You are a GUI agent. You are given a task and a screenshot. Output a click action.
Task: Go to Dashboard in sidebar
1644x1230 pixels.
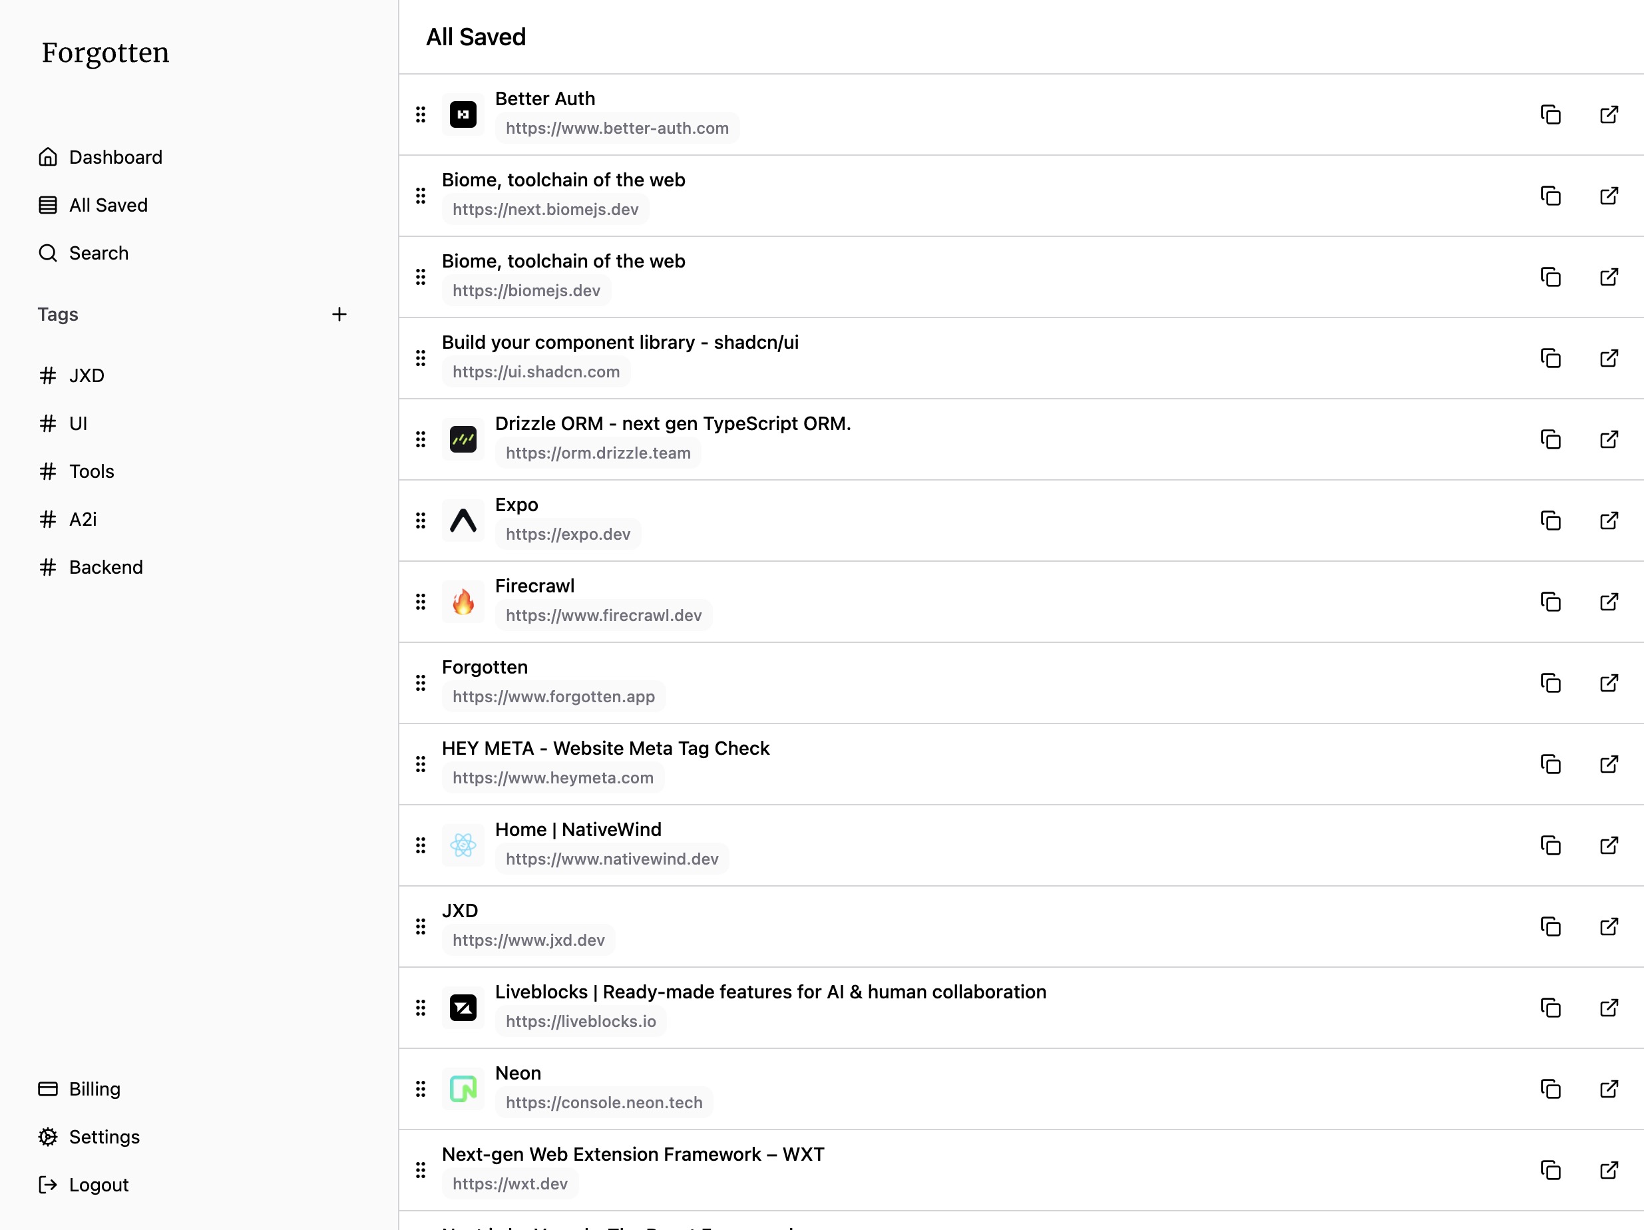(x=101, y=157)
